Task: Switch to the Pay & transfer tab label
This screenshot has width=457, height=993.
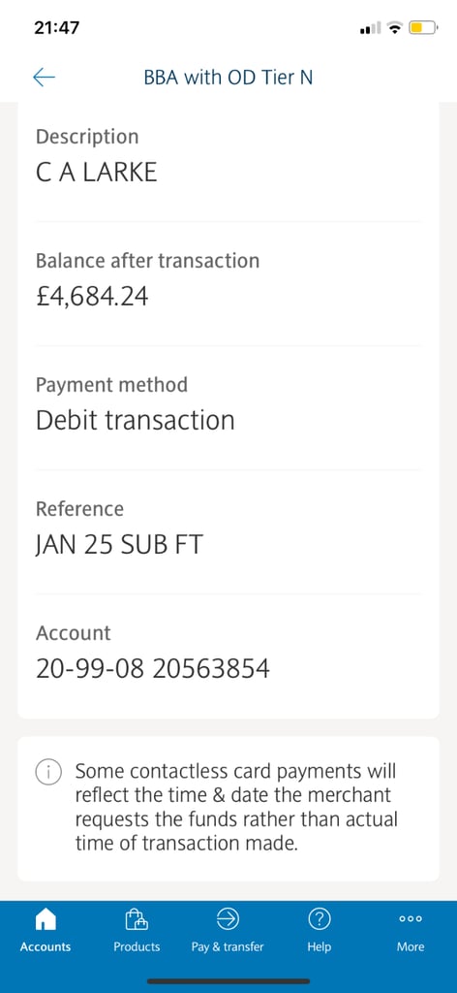Action: (228, 946)
